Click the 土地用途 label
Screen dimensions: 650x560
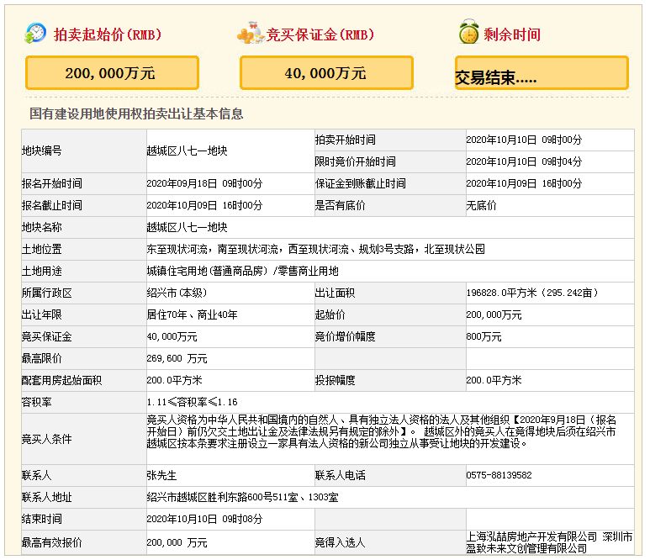(41, 271)
